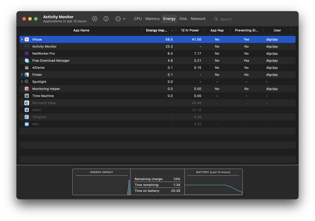
Task: Expand the Finder process row
Action: [x=22, y=74]
